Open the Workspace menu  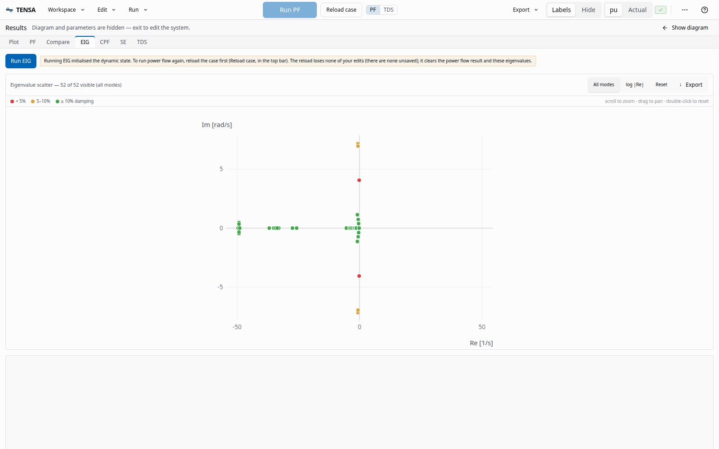coord(66,10)
